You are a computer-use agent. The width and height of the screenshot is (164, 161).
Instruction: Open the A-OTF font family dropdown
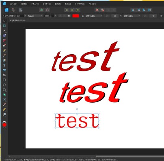pos(25,16)
